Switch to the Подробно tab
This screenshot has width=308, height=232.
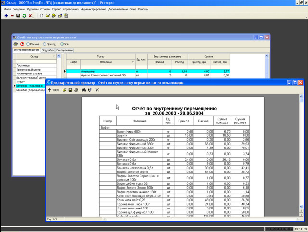48,50
